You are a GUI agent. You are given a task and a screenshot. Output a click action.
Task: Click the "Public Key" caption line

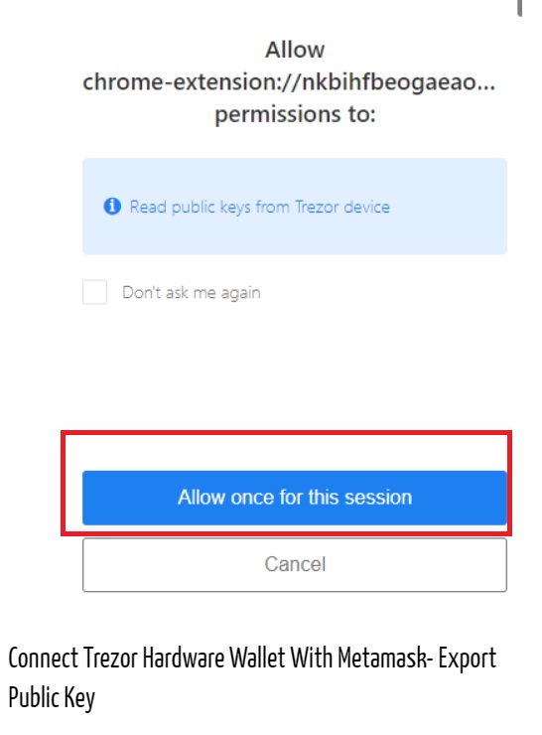click(x=52, y=697)
